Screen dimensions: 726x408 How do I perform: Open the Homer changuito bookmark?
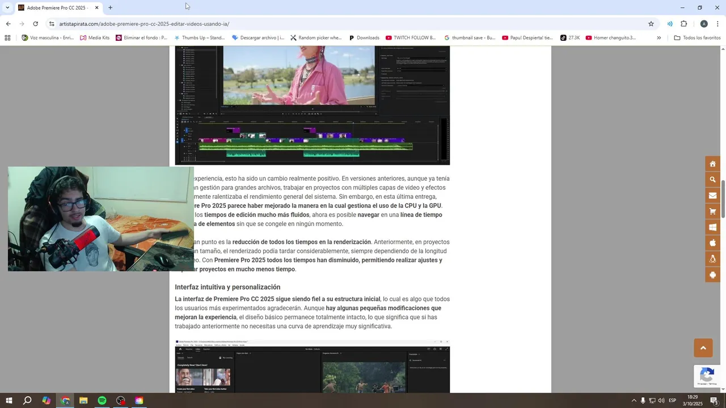[611, 38]
